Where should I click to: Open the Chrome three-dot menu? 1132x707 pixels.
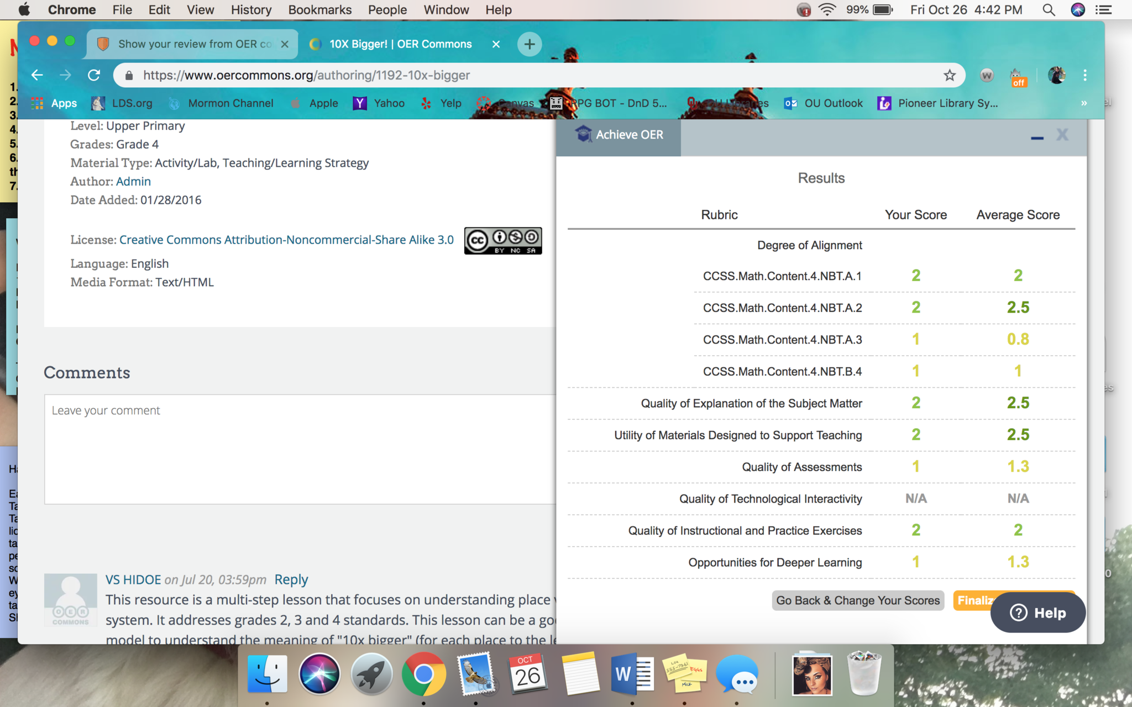click(x=1084, y=75)
